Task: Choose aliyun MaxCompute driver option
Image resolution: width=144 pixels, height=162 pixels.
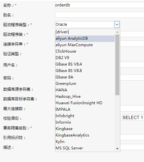Action: 85,45
